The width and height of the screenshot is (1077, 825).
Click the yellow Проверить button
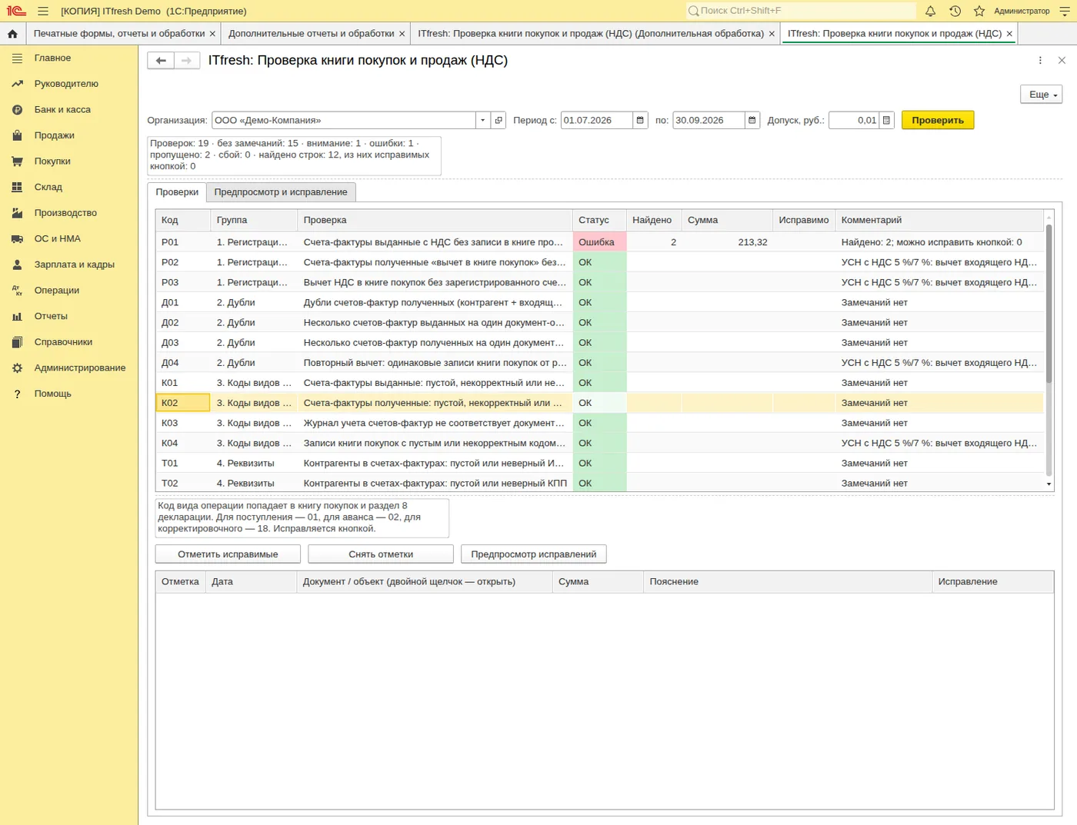[938, 120]
